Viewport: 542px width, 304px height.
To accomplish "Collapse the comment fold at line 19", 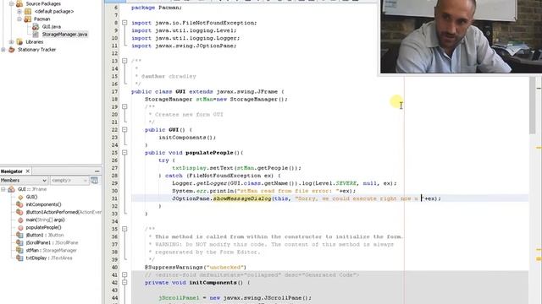I will coord(124,107).
